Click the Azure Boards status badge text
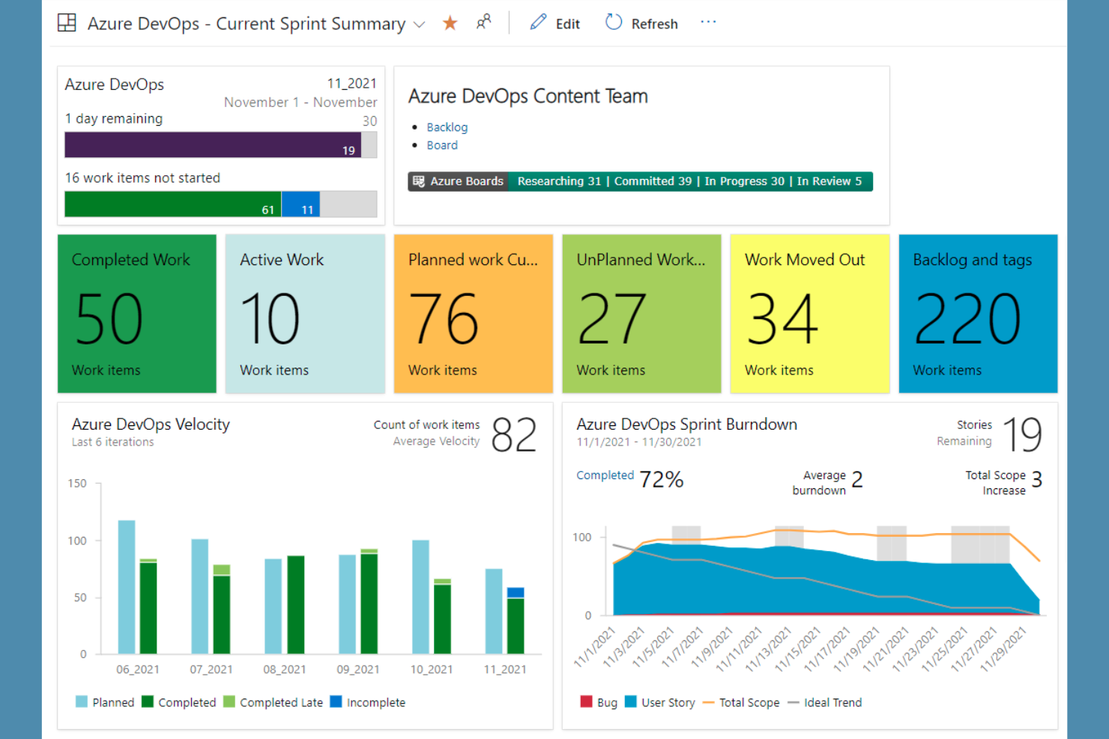1109x739 pixels. coord(689,181)
